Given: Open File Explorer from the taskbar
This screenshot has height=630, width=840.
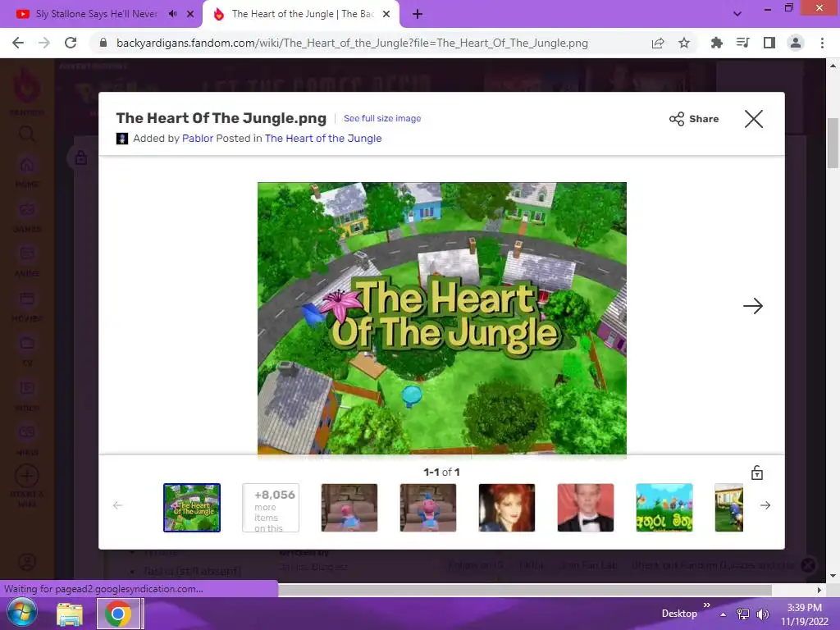Looking at the screenshot, I should tap(70, 614).
